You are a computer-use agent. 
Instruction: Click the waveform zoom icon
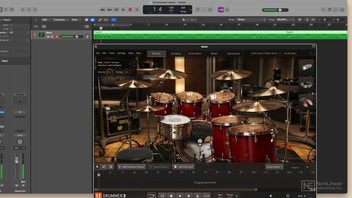pos(300,20)
